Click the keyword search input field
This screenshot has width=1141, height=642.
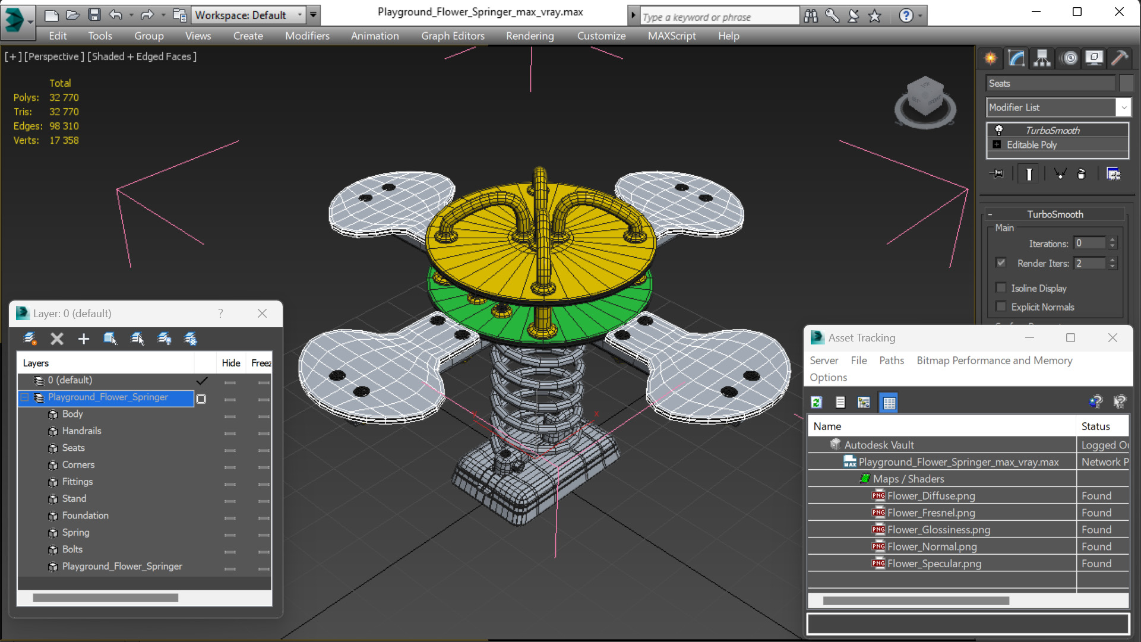(x=719, y=17)
